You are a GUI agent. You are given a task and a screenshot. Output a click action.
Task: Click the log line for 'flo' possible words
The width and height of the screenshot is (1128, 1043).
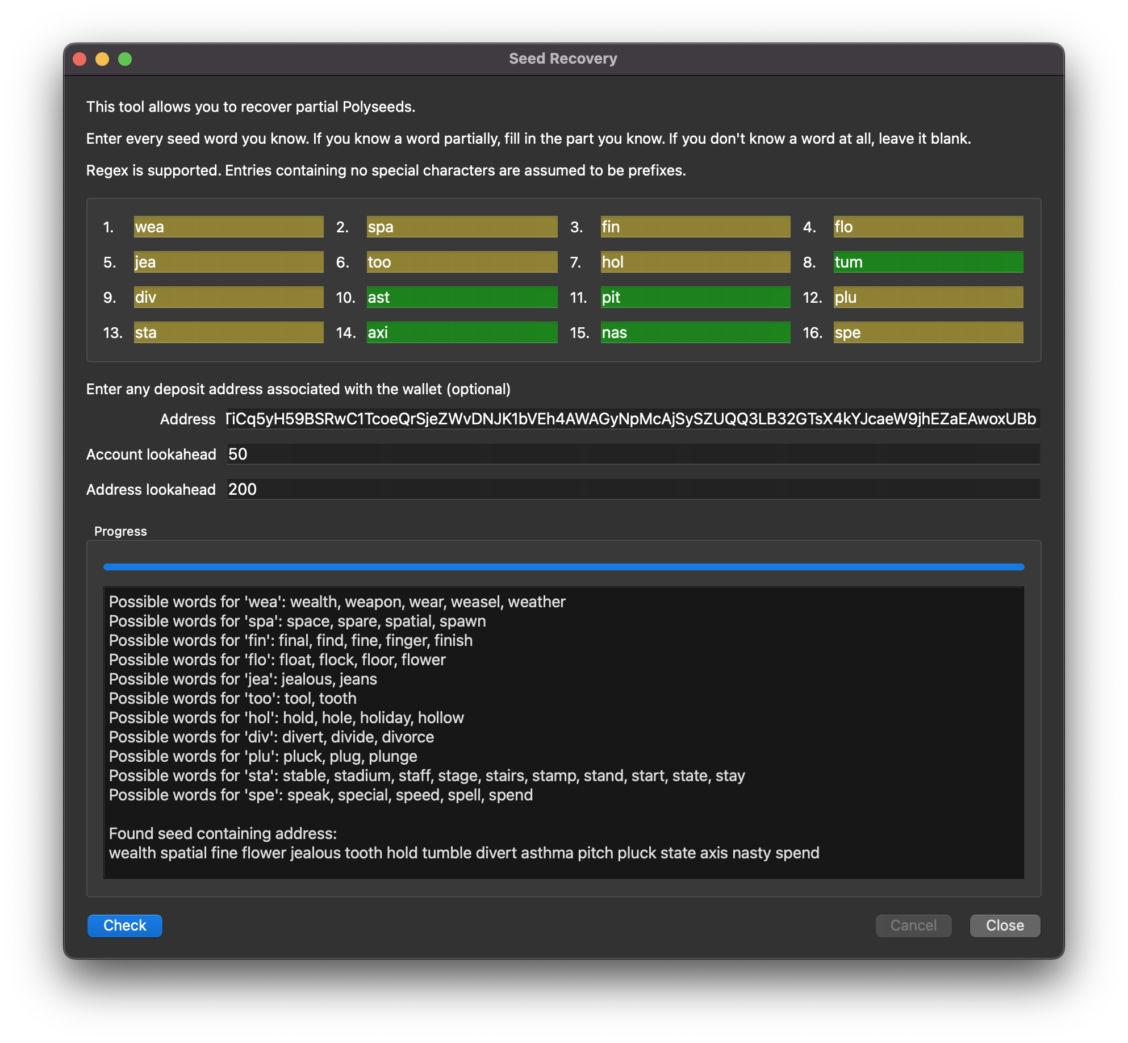coord(277,660)
